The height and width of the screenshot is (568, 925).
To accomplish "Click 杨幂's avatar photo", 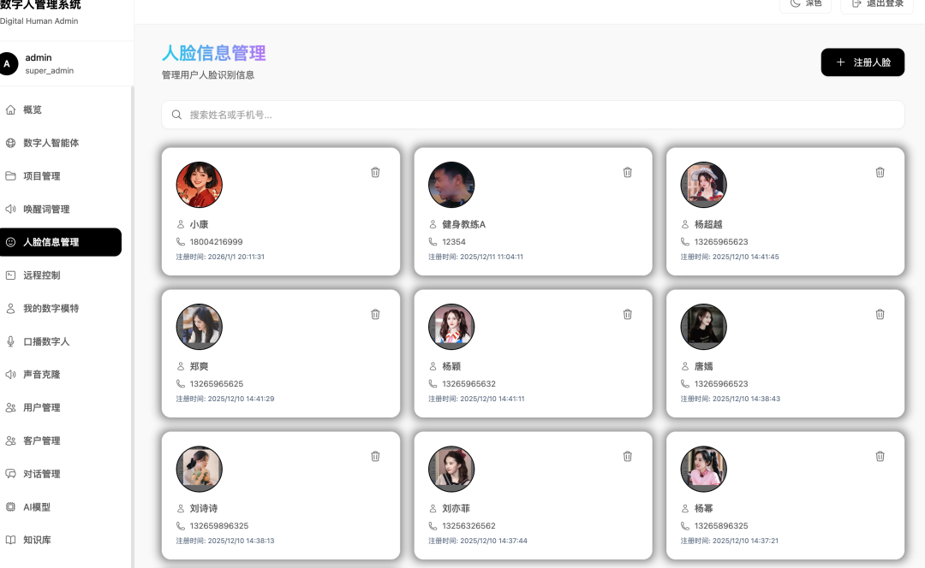I will pyautogui.click(x=704, y=469).
